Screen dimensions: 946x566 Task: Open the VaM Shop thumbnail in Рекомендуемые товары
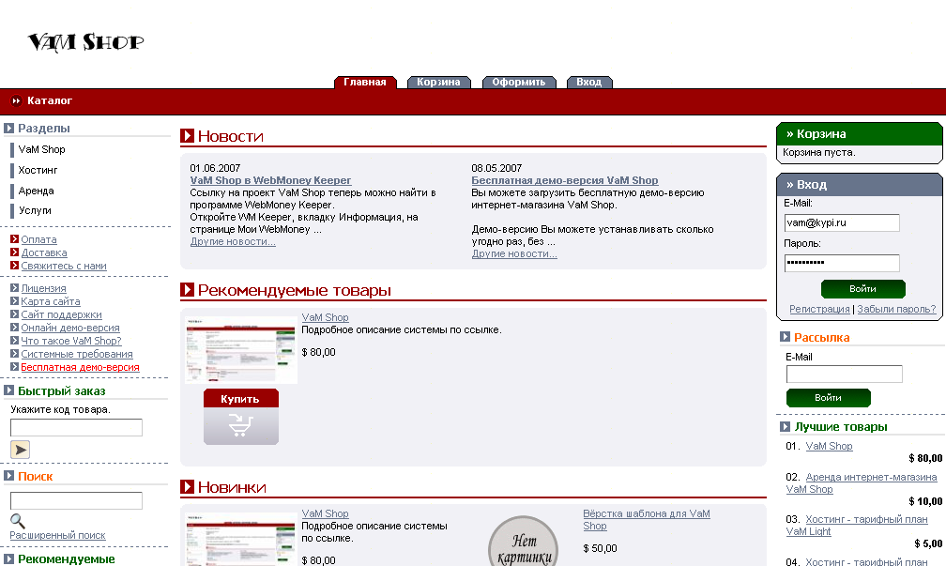coord(240,350)
